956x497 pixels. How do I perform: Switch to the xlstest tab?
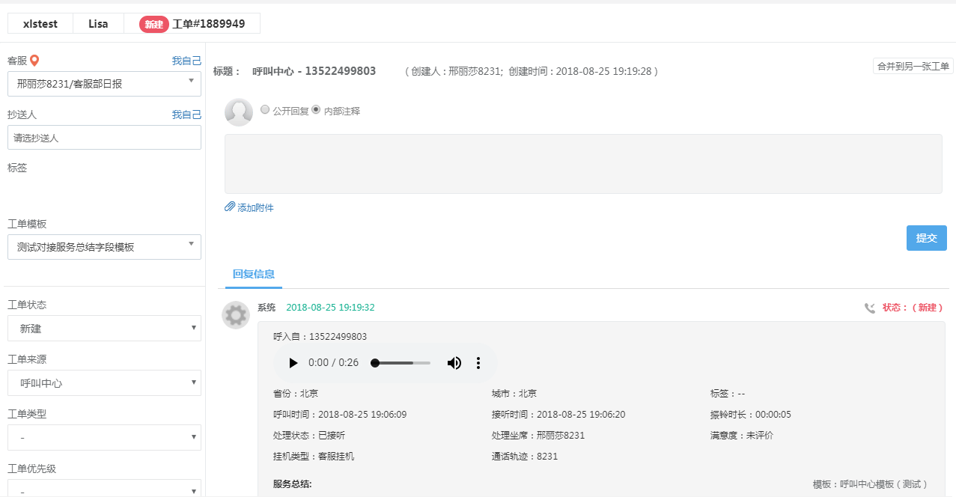pyautogui.click(x=40, y=23)
